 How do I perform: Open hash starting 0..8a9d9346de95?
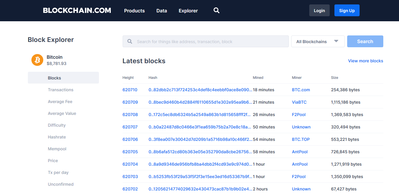tap(201, 164)
